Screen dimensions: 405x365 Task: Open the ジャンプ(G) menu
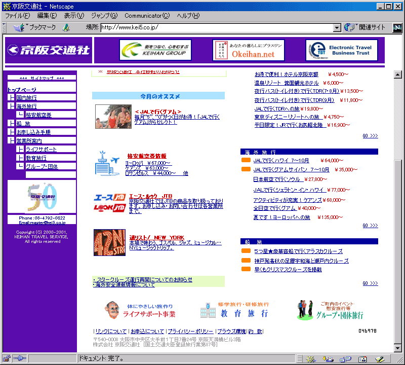[x=104, y=16]
